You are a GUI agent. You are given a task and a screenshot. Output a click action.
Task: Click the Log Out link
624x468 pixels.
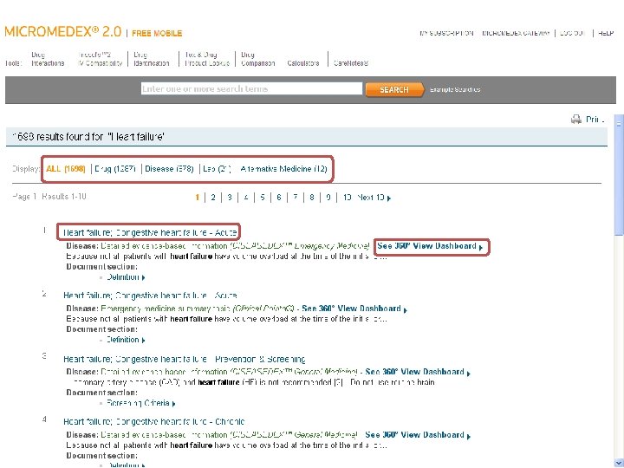point(572,33)
